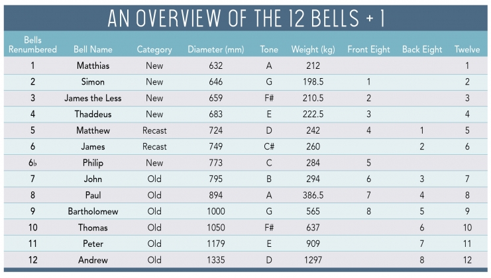This screenshot has width=491, height=278.
Task: Click the "Back Eight" column header
Action: click(422, 50)
